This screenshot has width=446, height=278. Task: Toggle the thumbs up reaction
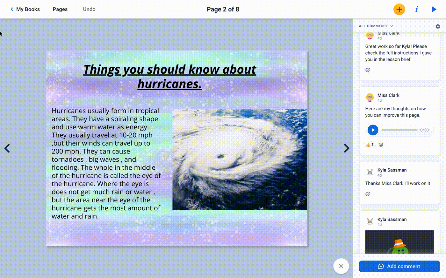(370, 145)
